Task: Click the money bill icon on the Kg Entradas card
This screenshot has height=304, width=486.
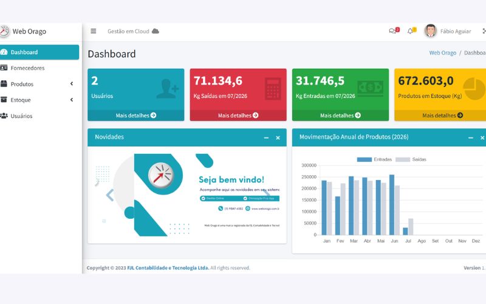Action: (370, 88)
